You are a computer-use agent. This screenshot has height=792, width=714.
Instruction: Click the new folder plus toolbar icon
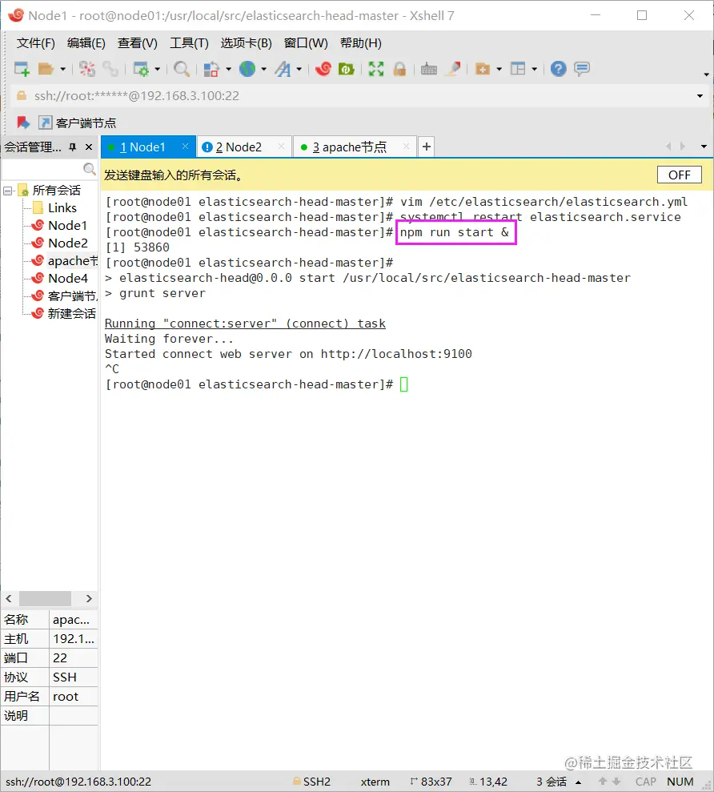point(483,69)
